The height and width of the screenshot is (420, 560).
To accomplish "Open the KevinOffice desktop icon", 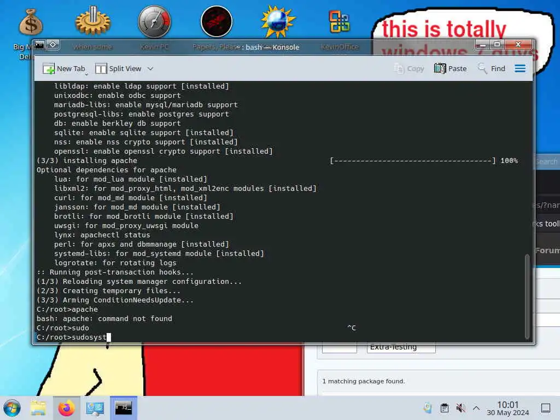I will click(x=339, y=21).
